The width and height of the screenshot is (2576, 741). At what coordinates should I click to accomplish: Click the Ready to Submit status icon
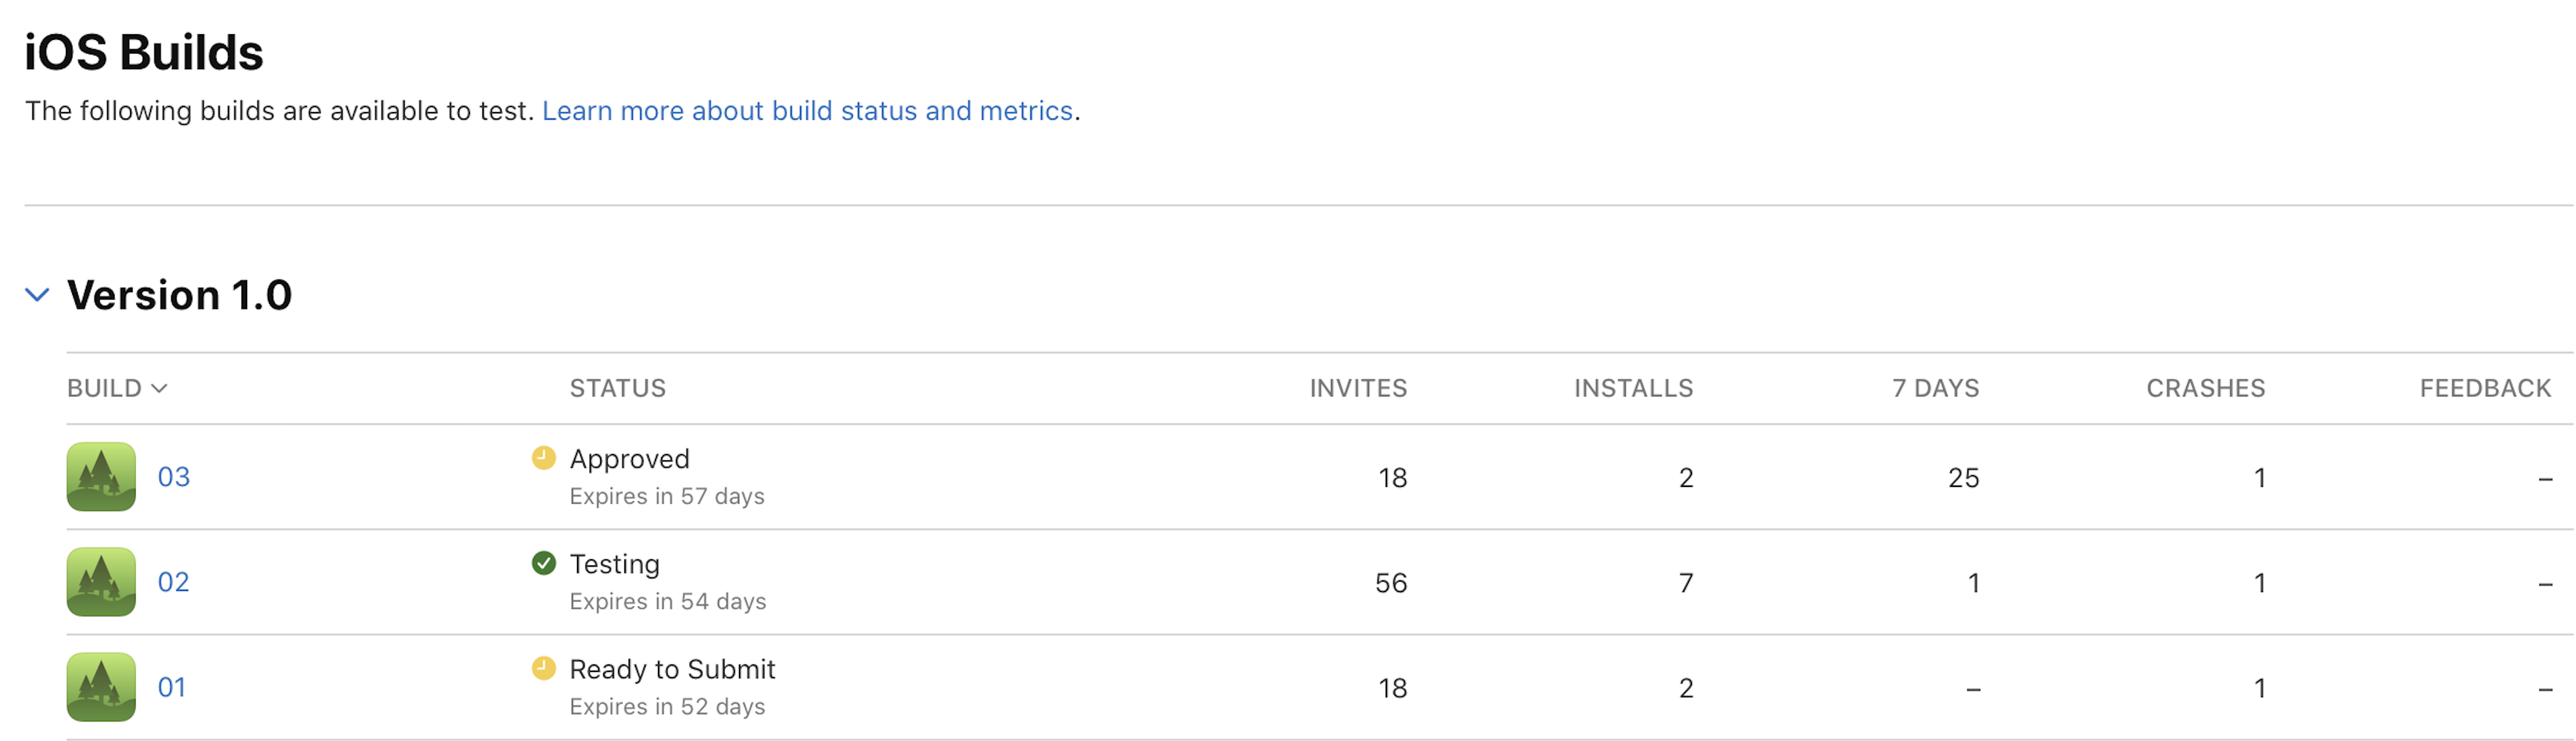pyautogui.click(x=544, y=668)
